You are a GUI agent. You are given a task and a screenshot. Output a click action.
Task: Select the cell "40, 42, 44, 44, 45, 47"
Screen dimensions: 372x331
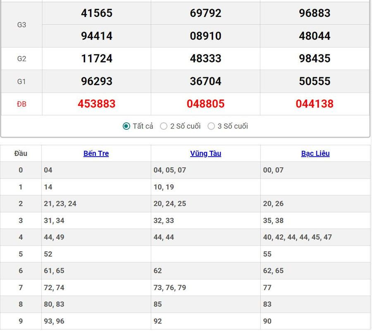(x=297, y=237)
